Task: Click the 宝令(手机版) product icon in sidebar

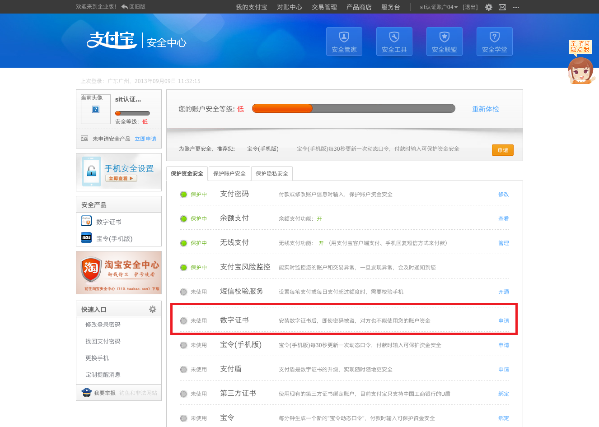Action: pos(86,237)
